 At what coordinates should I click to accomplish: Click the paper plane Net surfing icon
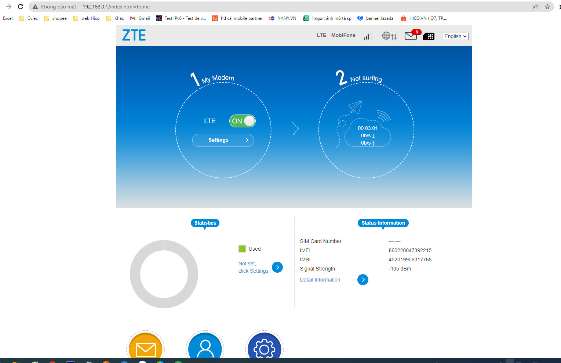(355, 107)
